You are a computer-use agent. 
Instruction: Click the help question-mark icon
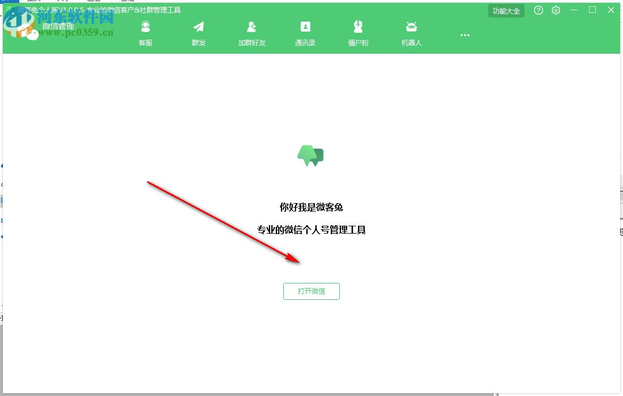539,10
